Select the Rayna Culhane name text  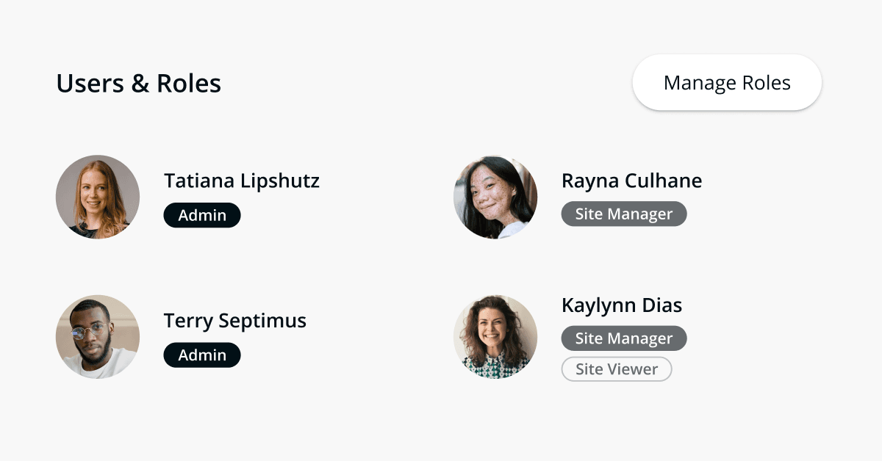pyautogui.click(x=631, y=181)
